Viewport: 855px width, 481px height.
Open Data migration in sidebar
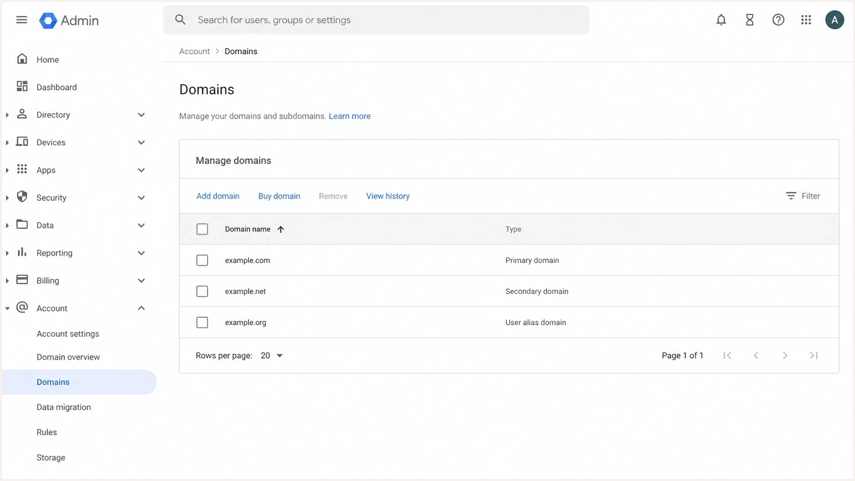(x=64, y=407)
